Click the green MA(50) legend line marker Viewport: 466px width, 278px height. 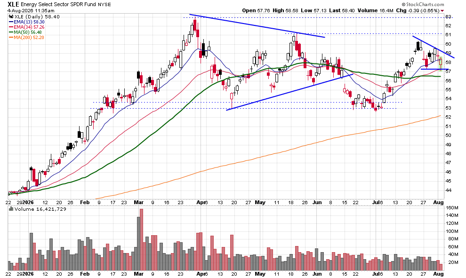[x=11, y=32]
